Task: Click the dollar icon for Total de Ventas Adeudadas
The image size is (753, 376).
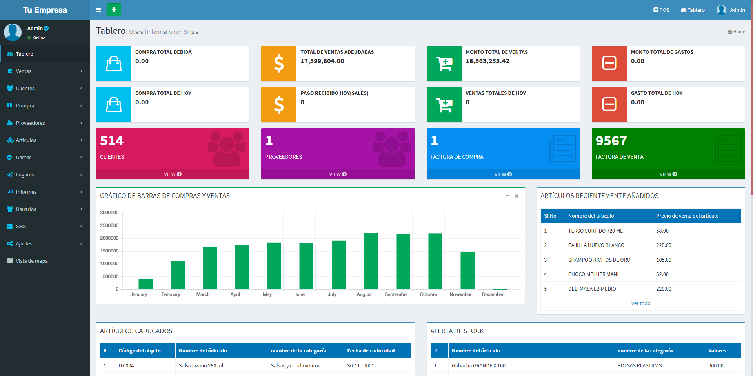Action: (279, 64)
